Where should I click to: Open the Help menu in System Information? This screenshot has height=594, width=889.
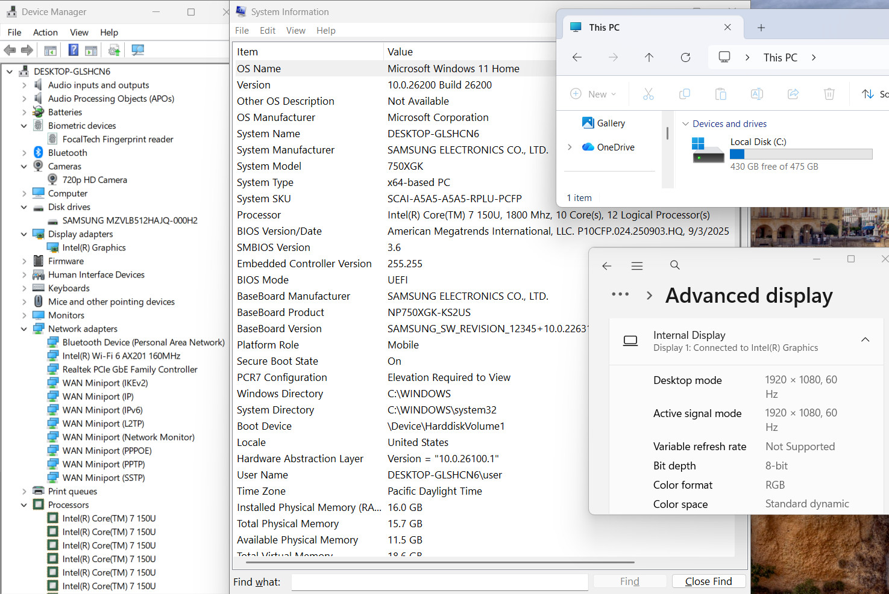pyautogui.click(x=326, y=31)
